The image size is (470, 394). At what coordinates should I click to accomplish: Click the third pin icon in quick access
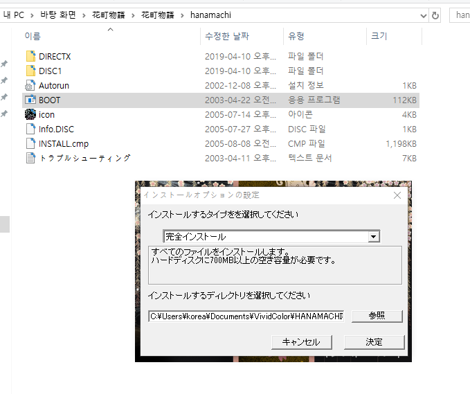[x=4, y=97]
